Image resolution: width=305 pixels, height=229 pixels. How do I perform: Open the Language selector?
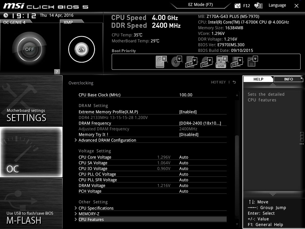click(277, 5)
